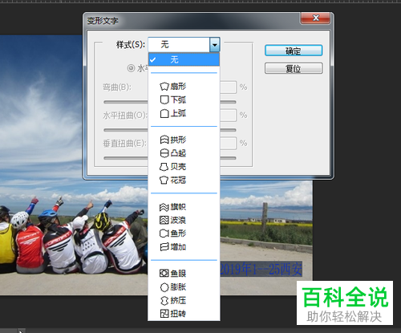Viewport: 401px width, 333px height.
Task: Click the 2019年1--25西安 text layer on canvas
Action: coord(261,269)
